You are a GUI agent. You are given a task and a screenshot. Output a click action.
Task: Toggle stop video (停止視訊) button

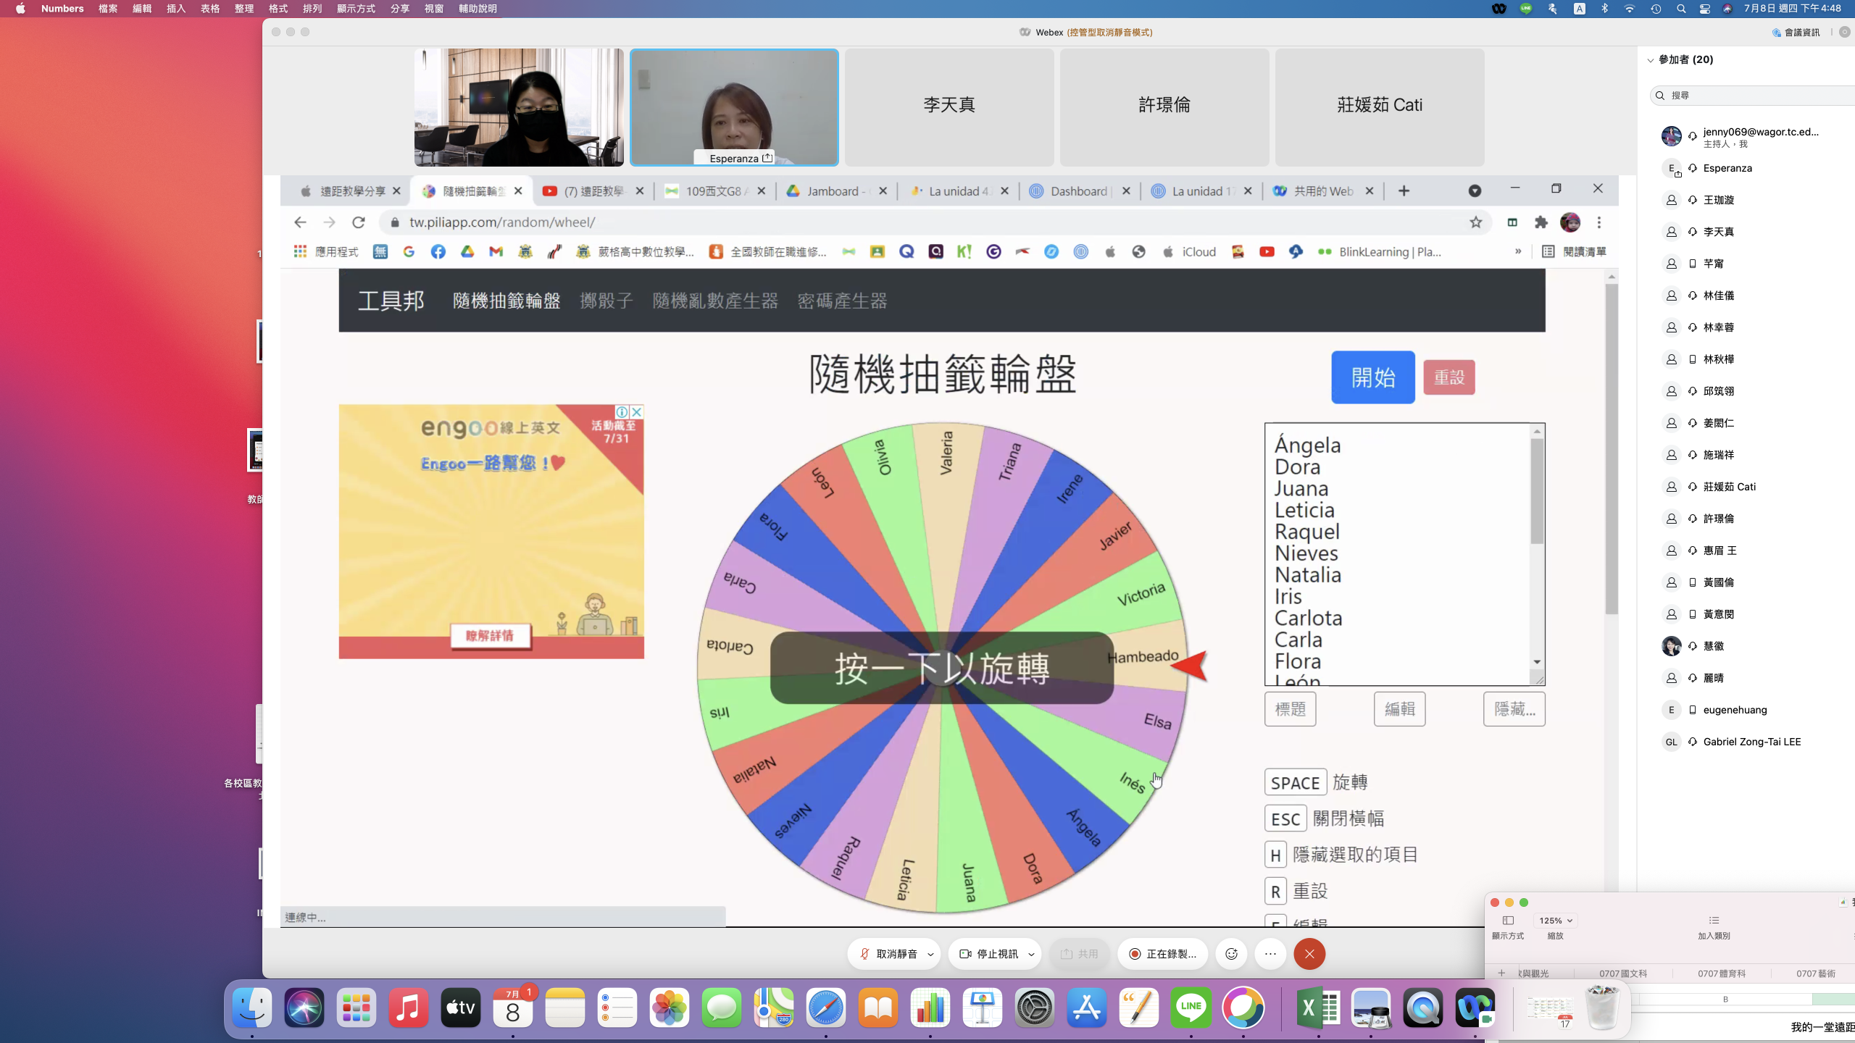click(990, 954)
